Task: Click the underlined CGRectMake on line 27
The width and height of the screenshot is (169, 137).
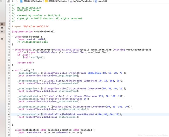Action: click(95, 73)
